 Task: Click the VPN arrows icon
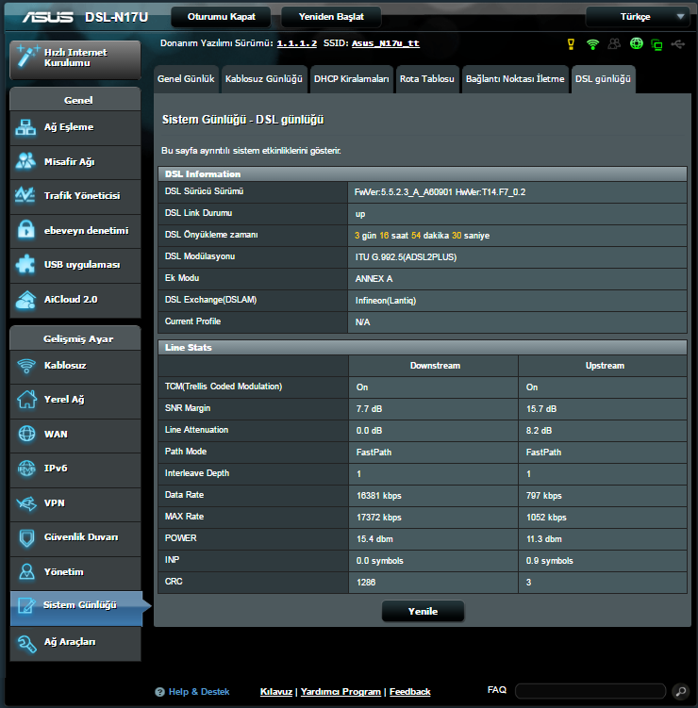click(26, 503)
